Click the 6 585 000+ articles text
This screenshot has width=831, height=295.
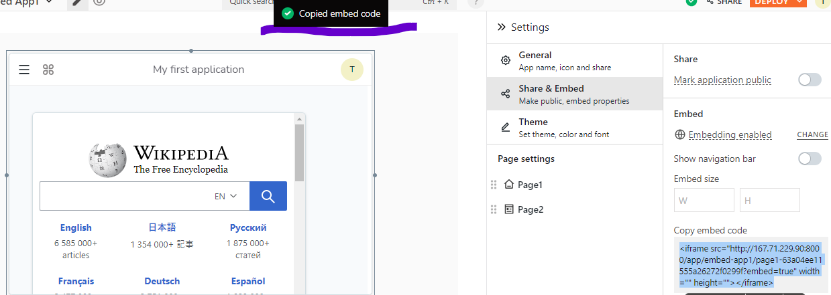76,249
